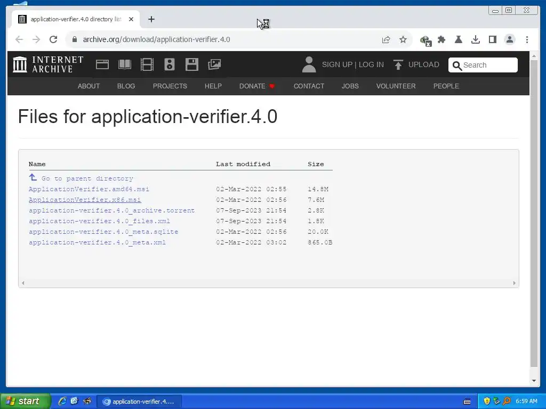
Task: Open application-verifier.4.0_archive.torrent link
Action: click(x=112, y=210)
